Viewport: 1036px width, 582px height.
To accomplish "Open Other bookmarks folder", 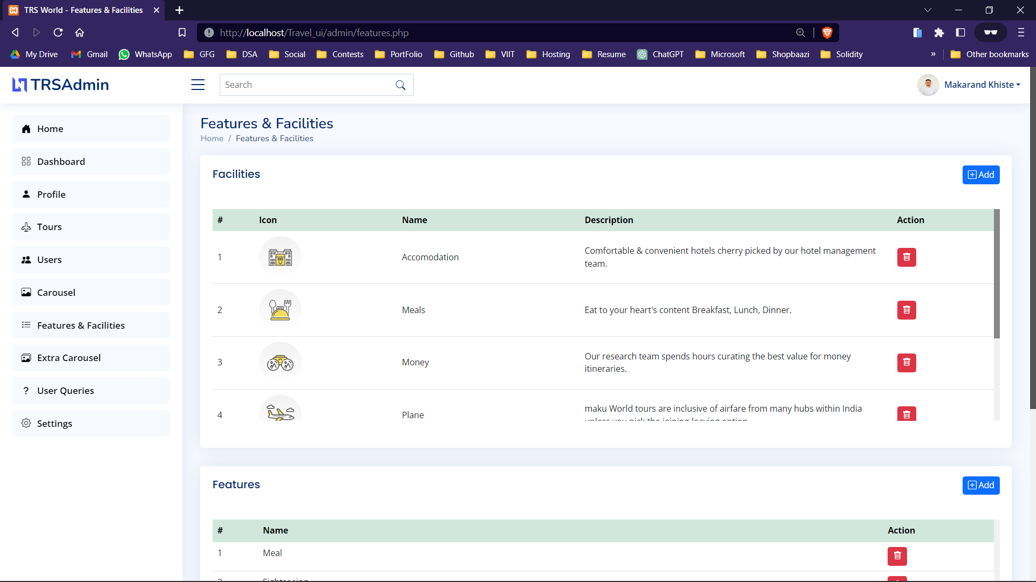I will coord(990,54).
